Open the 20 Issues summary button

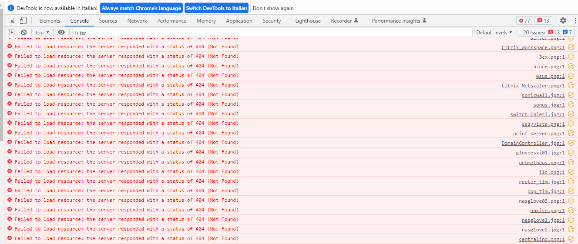tap(547, 32)
